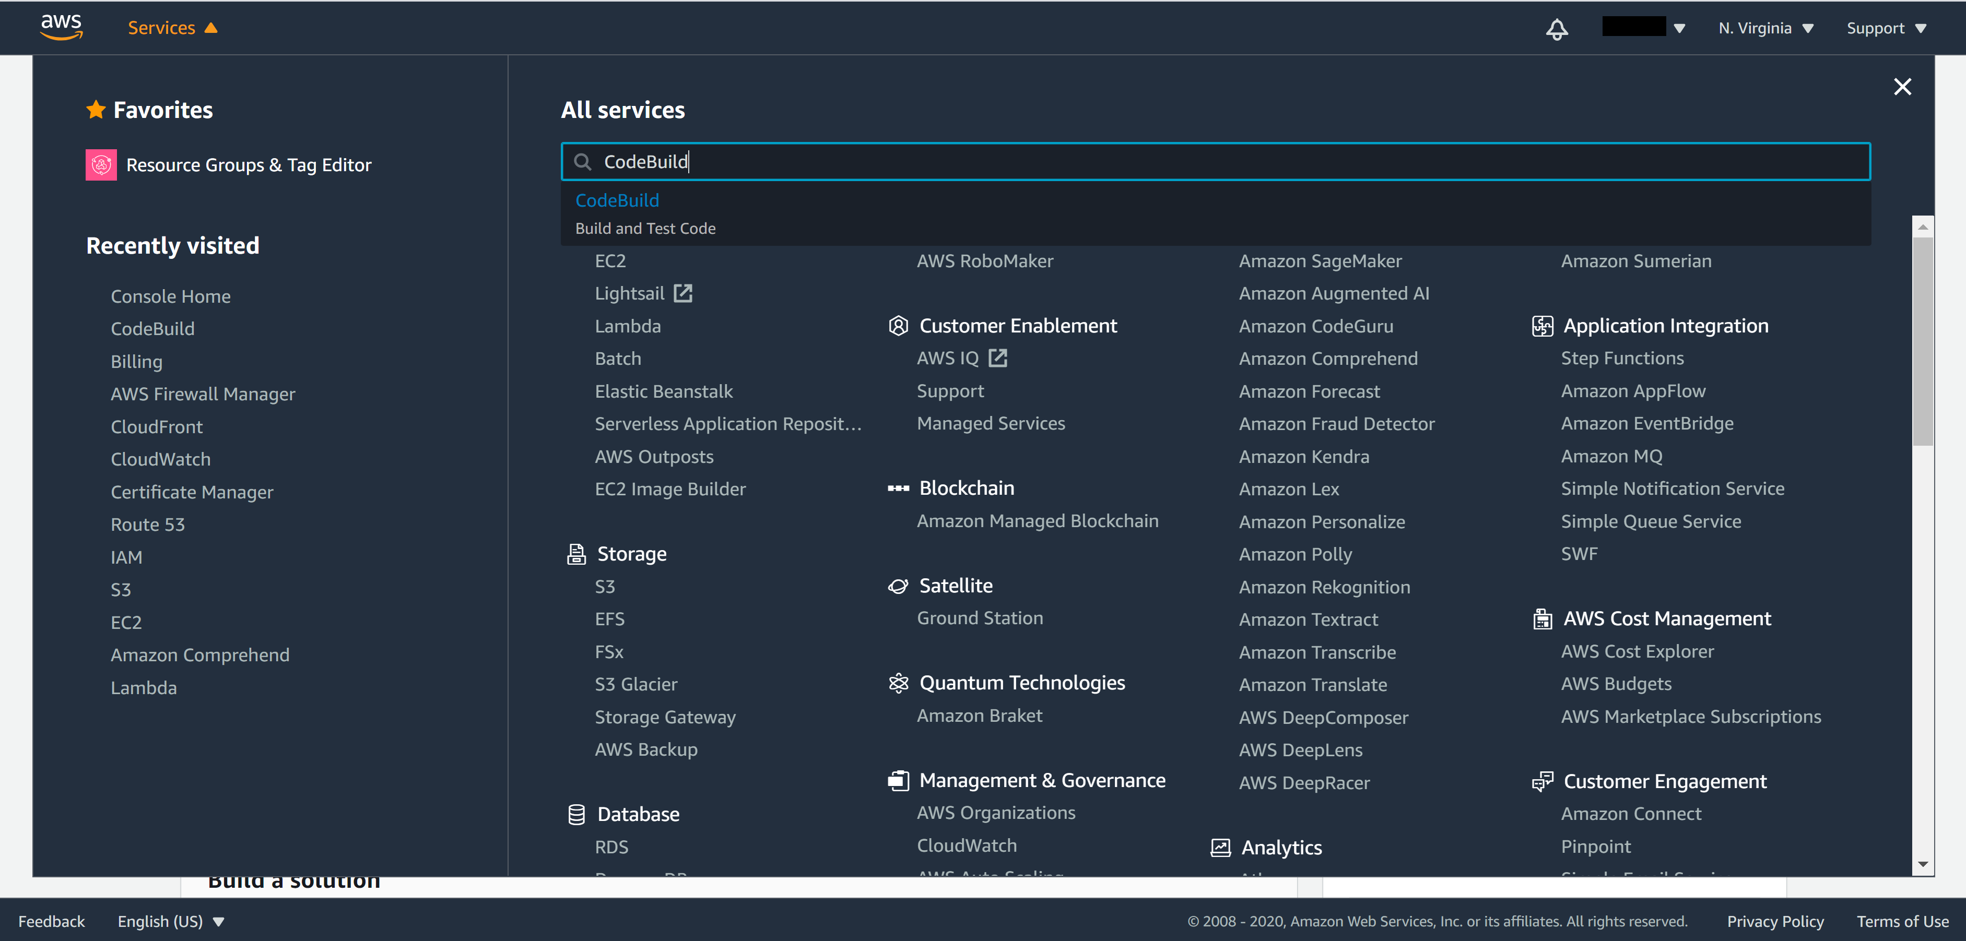
Task: Open the Support dropdown menu
Action: pos(1886,28)
